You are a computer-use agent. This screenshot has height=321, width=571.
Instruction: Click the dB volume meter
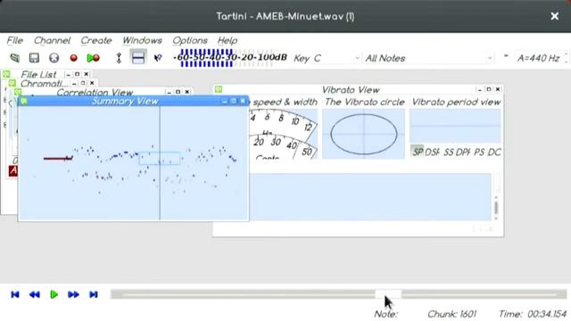(x=230, y=57)
